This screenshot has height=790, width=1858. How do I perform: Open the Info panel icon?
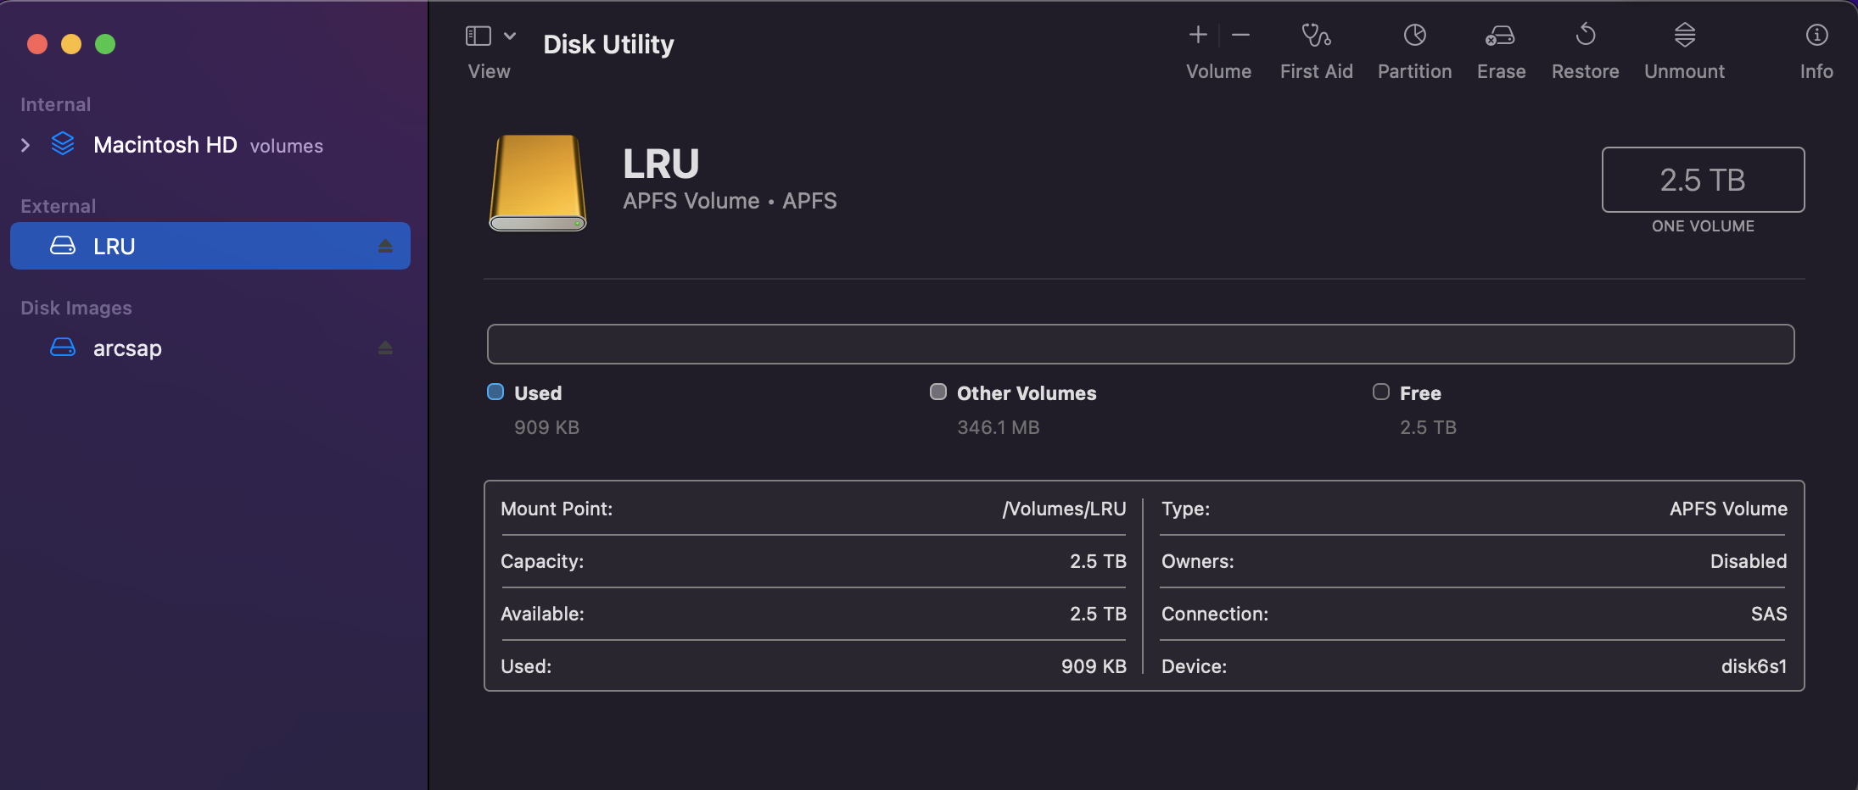1816,35
